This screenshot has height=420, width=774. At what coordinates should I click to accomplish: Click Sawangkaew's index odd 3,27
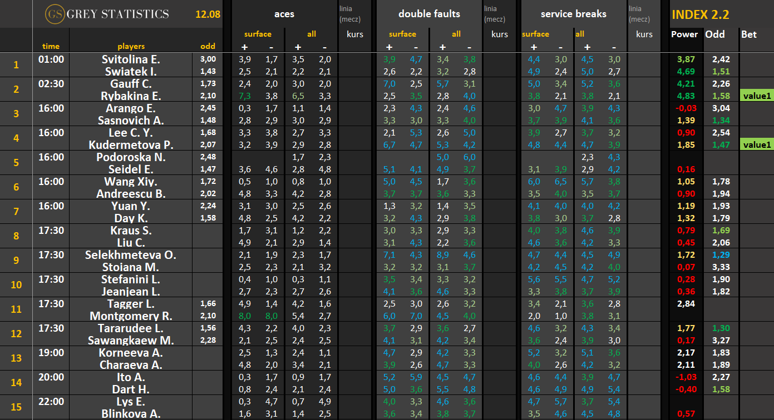pyautogui.click(x=721, y=340)
